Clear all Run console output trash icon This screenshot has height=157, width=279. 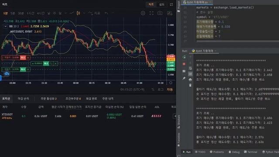[190, 85]
